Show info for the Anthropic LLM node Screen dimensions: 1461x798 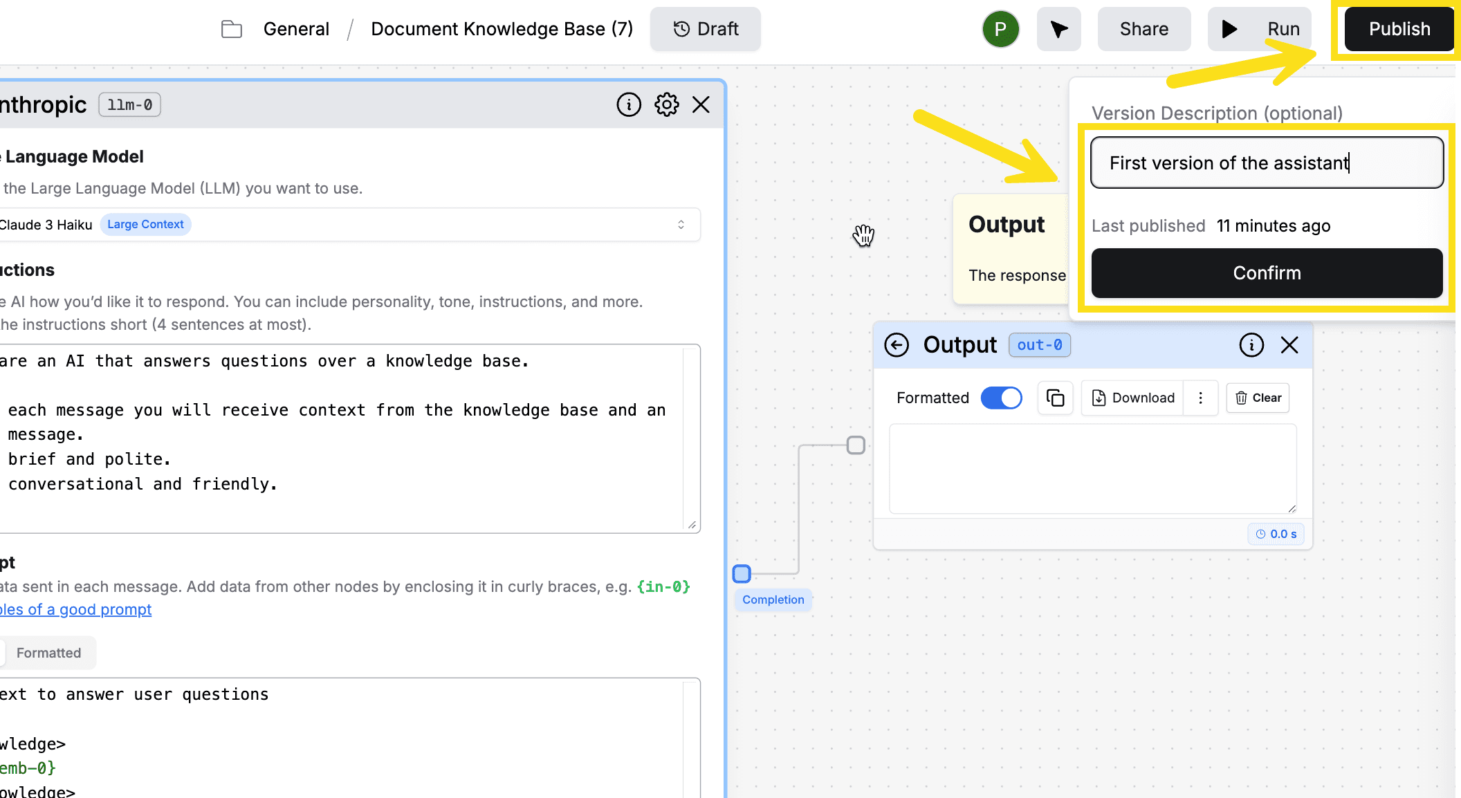click(629, 104)
